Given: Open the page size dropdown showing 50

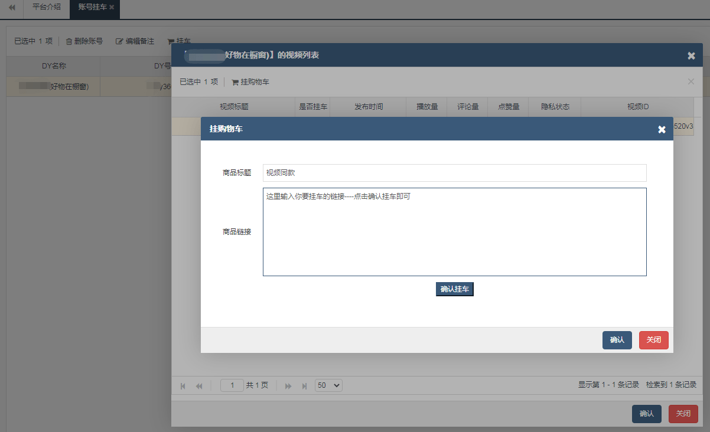Looking at the screenshot, I should [x=328, y=385].
